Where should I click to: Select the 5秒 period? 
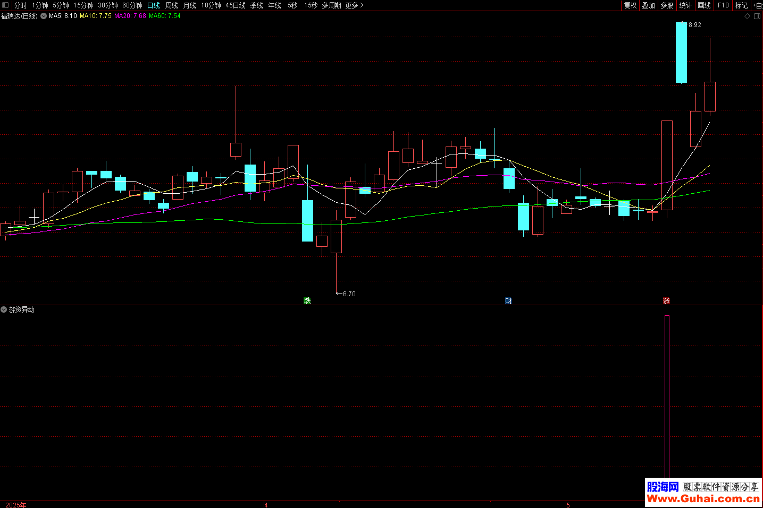tap(293, 5)
